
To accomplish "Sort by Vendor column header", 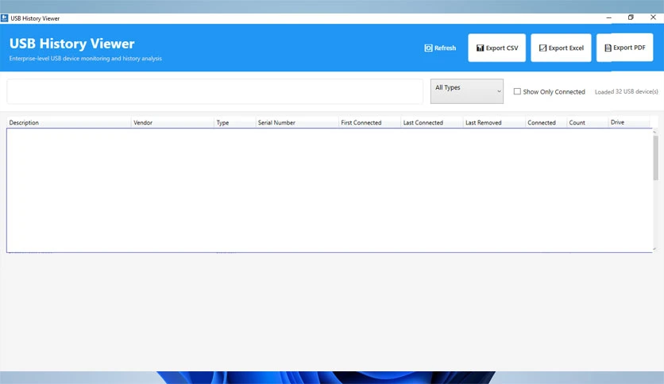I will click(172, 123).
